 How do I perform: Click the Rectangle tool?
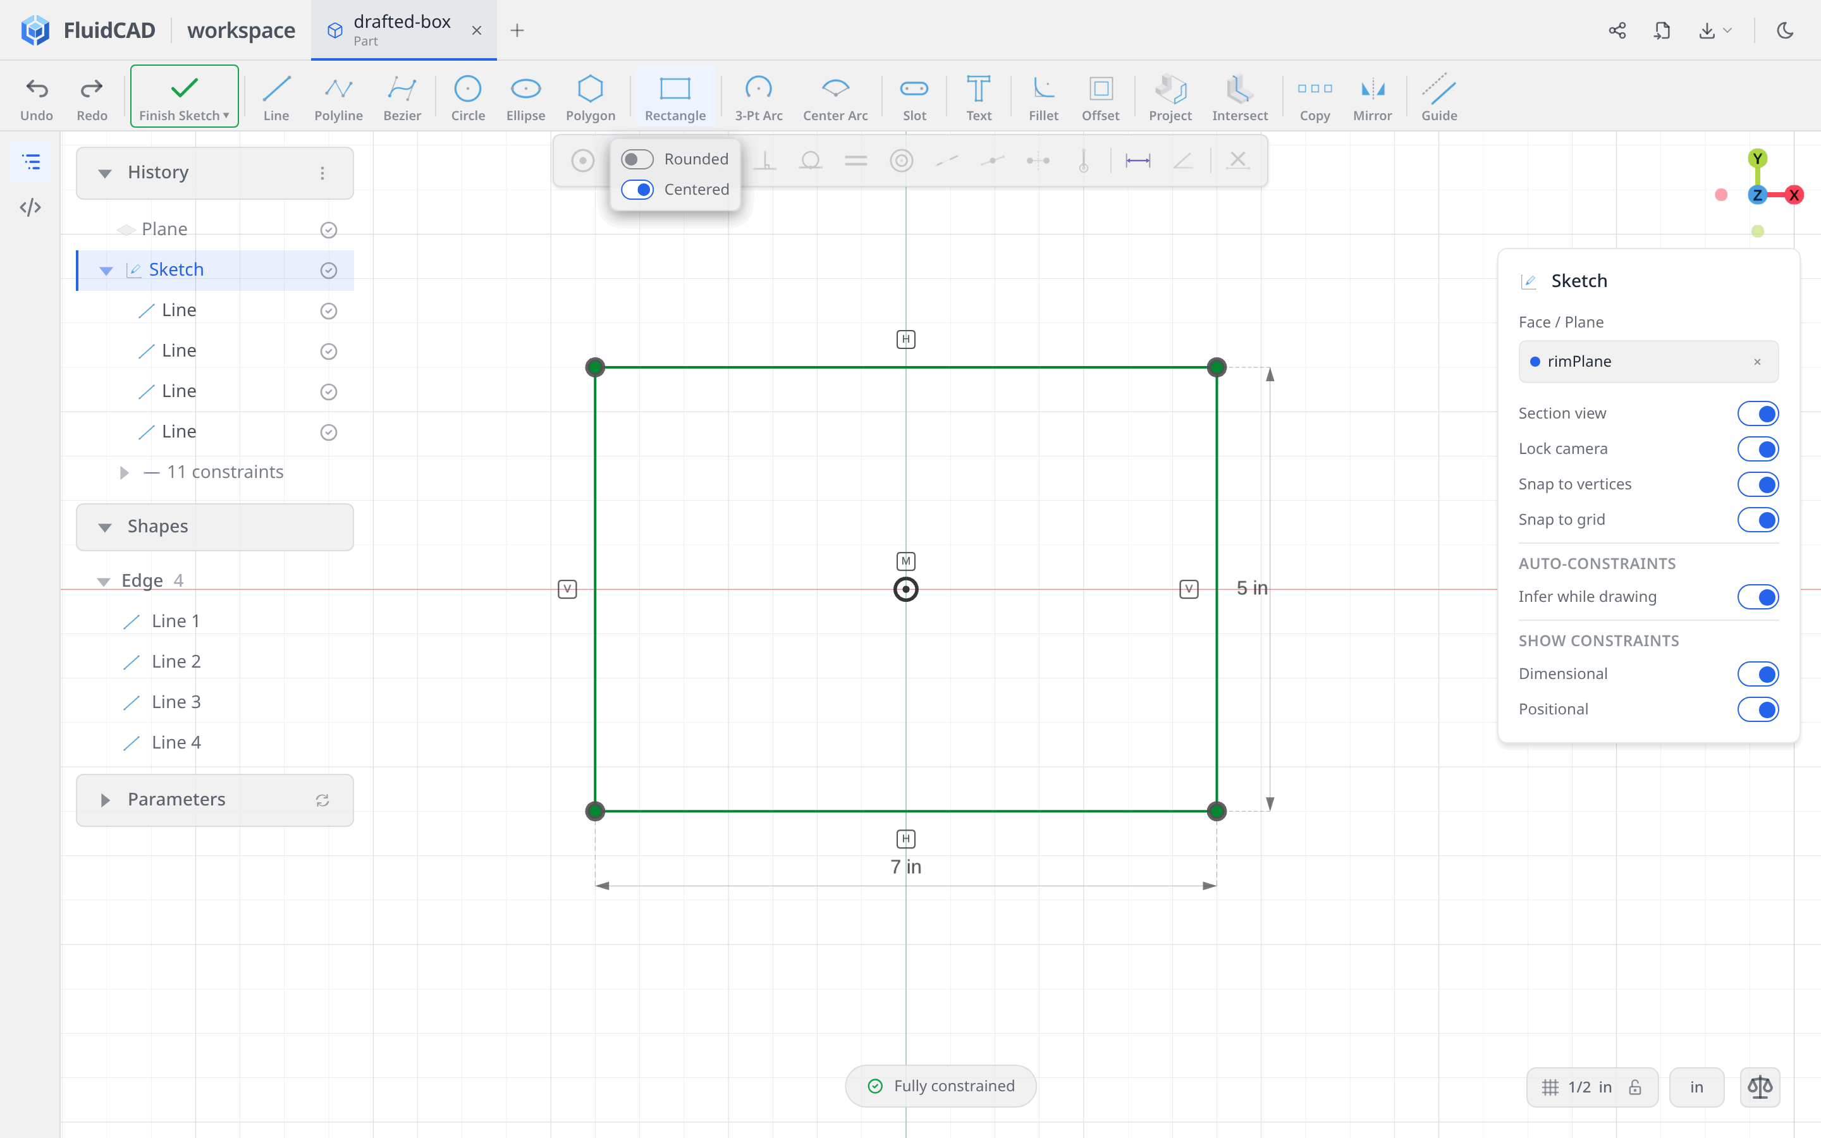(x=675, y=97)
